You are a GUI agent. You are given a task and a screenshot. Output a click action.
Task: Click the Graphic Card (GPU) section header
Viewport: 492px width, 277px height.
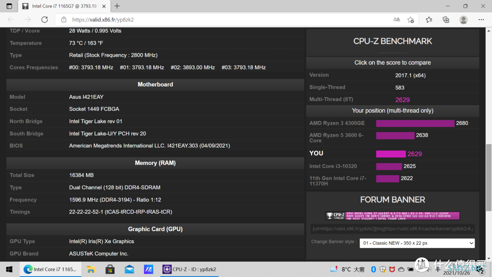pyautogui.click(x=155, y=229)
